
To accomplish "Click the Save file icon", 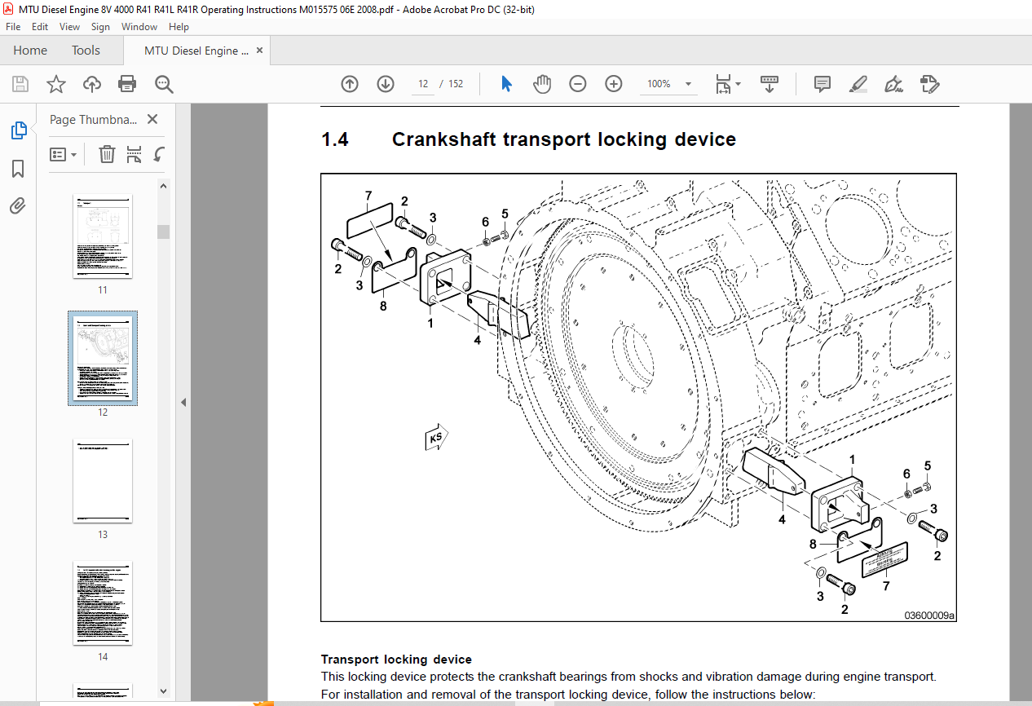I will click(x=20, y=84).
